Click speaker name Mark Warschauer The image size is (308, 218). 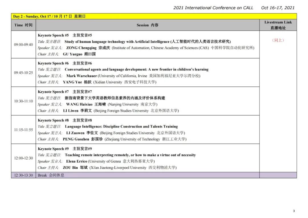(82, 76)
